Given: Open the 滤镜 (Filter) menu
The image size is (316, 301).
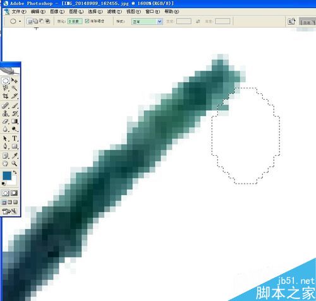Looking at the screenshot, I should pos(114,11).
